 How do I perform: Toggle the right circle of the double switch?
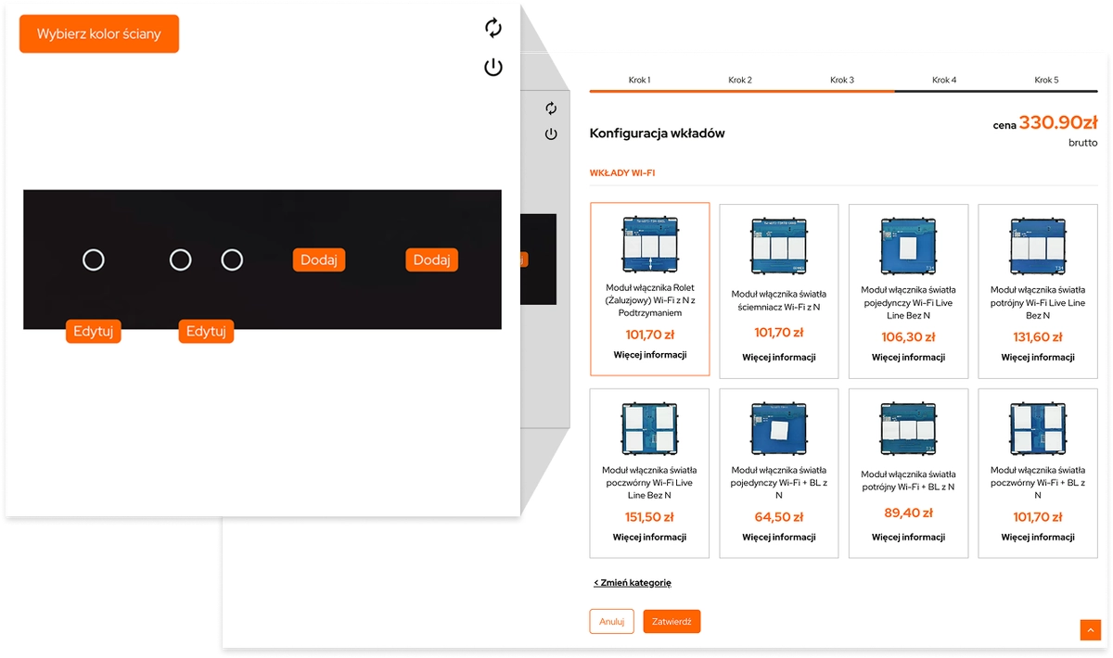click(x=232, y=260)
